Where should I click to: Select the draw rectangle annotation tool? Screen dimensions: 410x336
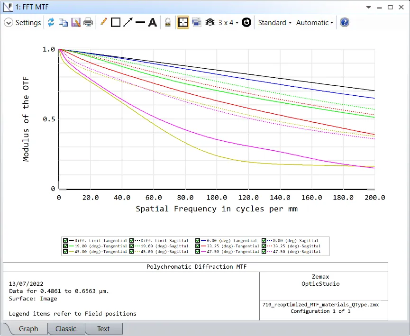(x=116, y=22)
